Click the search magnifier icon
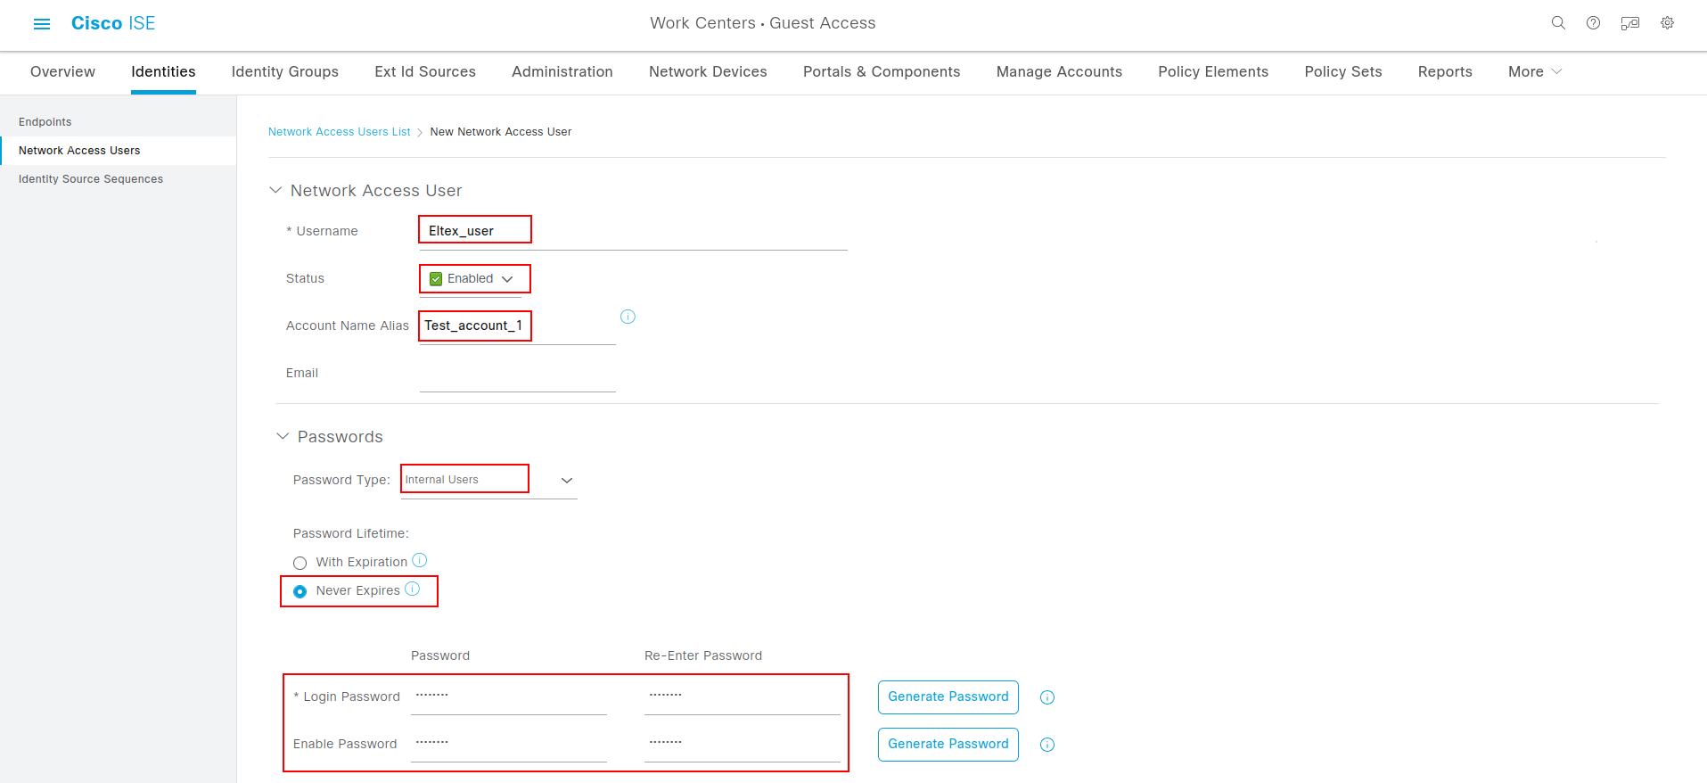 pyautogui.click(x=1558, y=23)
